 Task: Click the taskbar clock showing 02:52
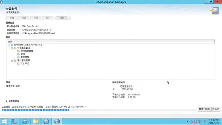[x=214, y=122]
